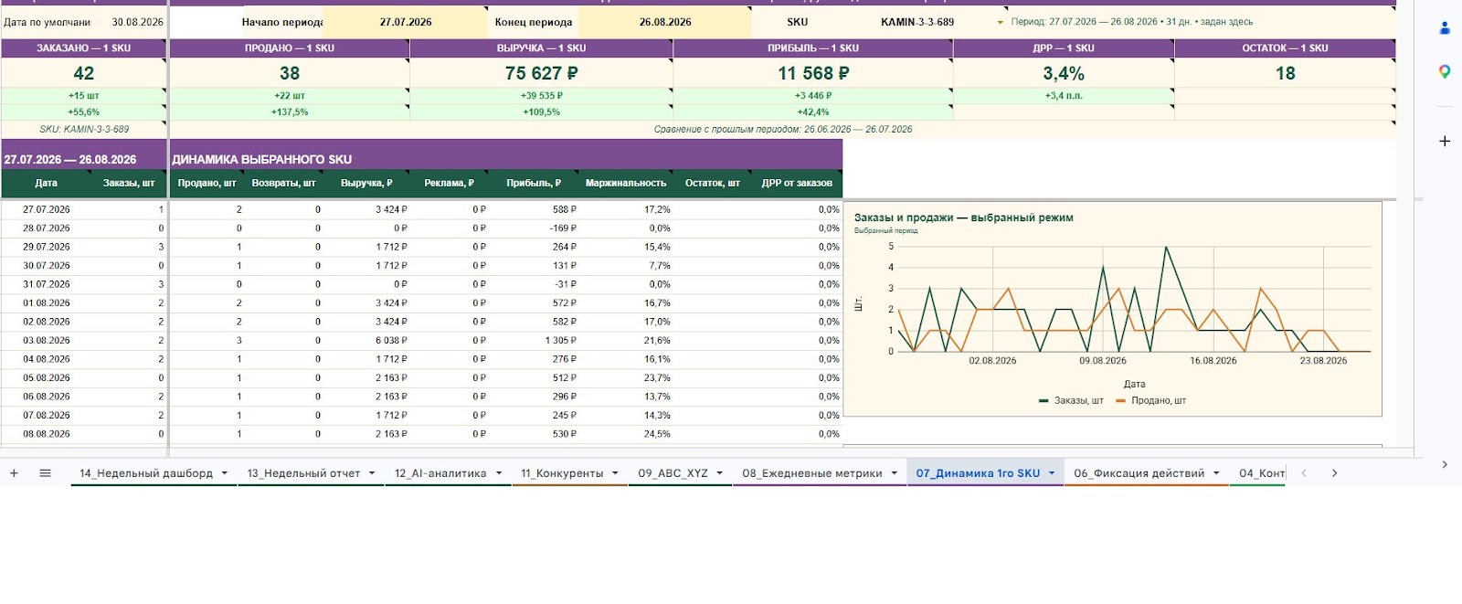
Task: Select the ДРР от заказов column header
Action: tap(797, 183)
